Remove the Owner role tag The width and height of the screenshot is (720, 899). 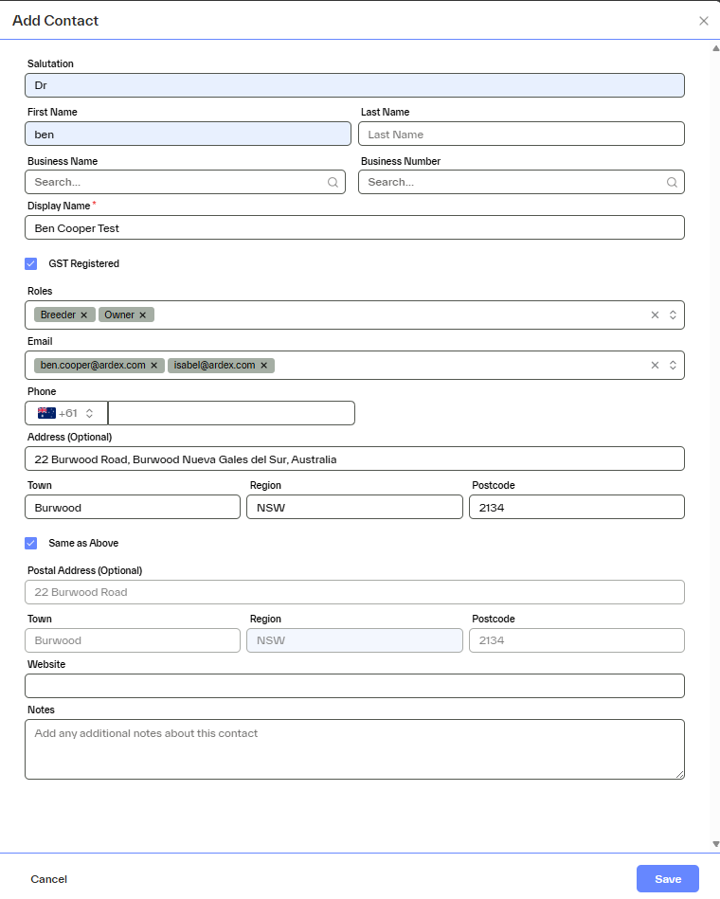[x=143, y=315]
